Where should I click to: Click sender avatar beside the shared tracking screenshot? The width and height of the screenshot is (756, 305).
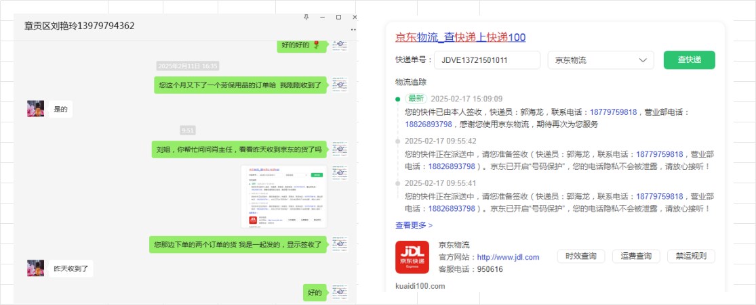click(340, 172)
